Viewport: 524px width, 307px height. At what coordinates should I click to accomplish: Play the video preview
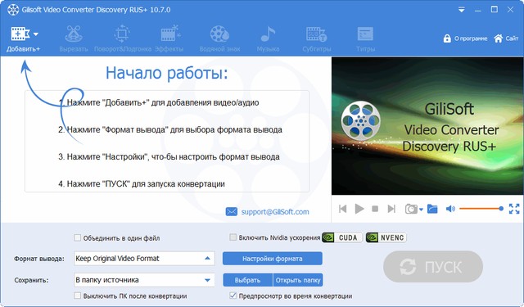359,209
